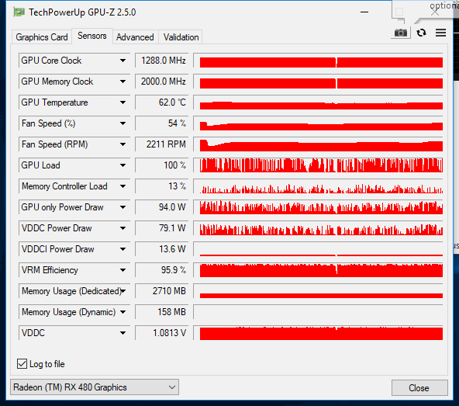Open the Advanced tab

tap(135, 37)
